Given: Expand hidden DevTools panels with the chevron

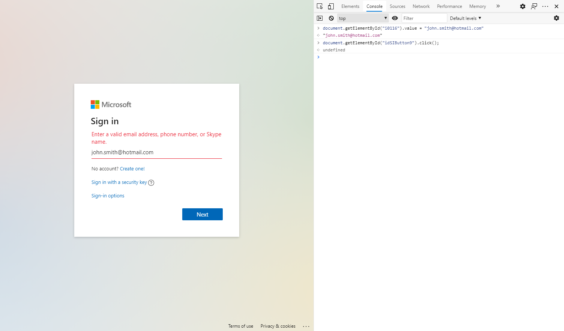Looking at the screenshot, I should pos(498,6).
